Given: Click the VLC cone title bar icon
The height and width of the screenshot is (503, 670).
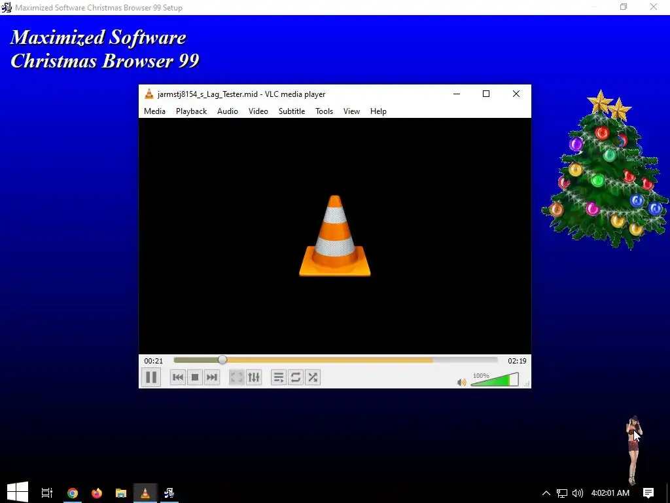Looking at the screenshot, I should coord(149,94).
